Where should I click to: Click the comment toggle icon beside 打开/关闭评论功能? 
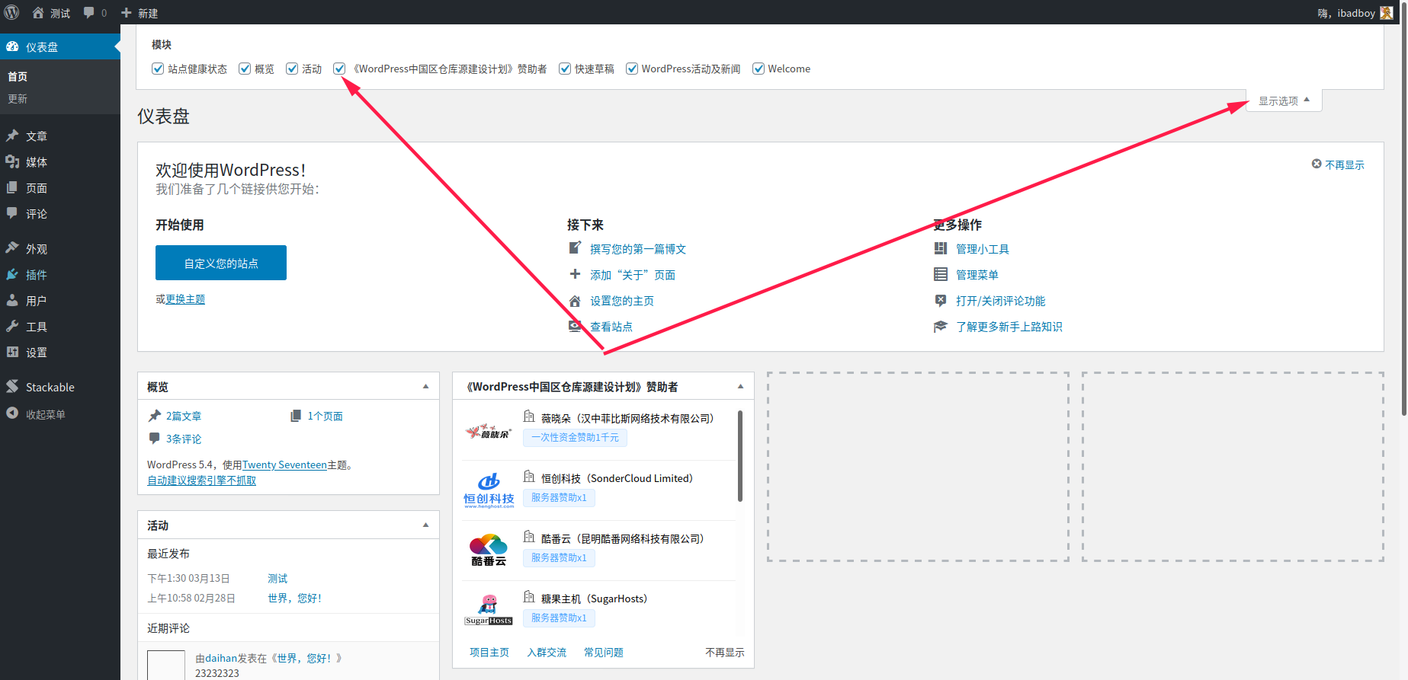click(x=941, y=300)
